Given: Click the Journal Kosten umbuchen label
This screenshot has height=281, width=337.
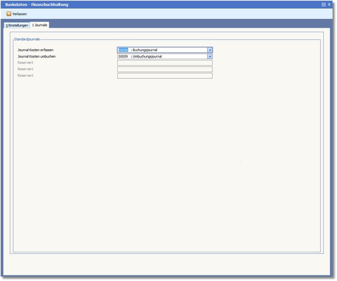Looking at the screenshot, I should (x=36, y=56).
